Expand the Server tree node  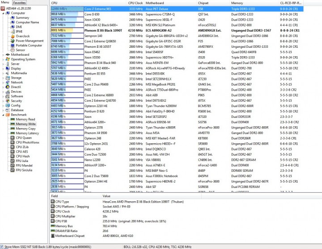3,64
